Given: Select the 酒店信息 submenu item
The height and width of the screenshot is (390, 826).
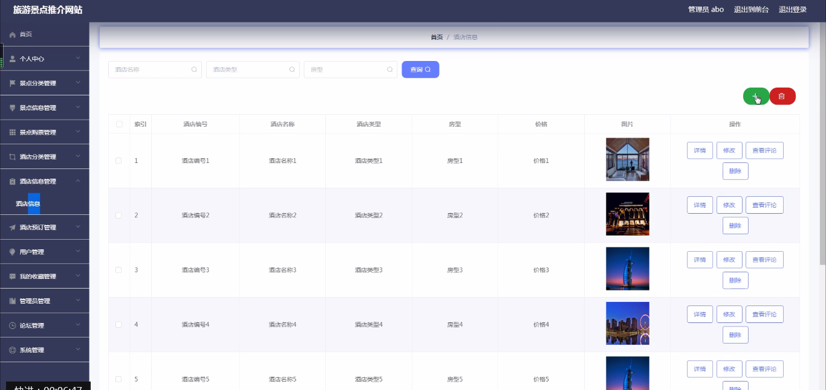Looking at the screenshot, I should 28,204.
